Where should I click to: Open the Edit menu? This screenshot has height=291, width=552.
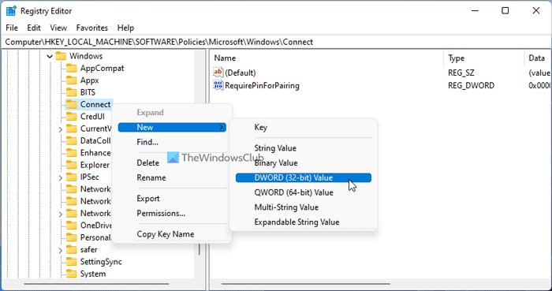tap(34, 28)
